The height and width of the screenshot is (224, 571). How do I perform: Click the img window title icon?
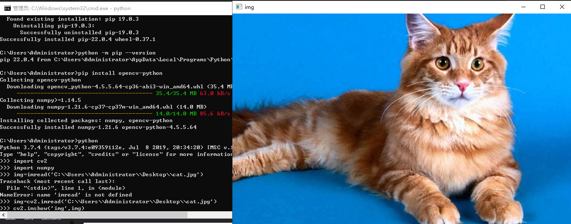tap(239, 7)
